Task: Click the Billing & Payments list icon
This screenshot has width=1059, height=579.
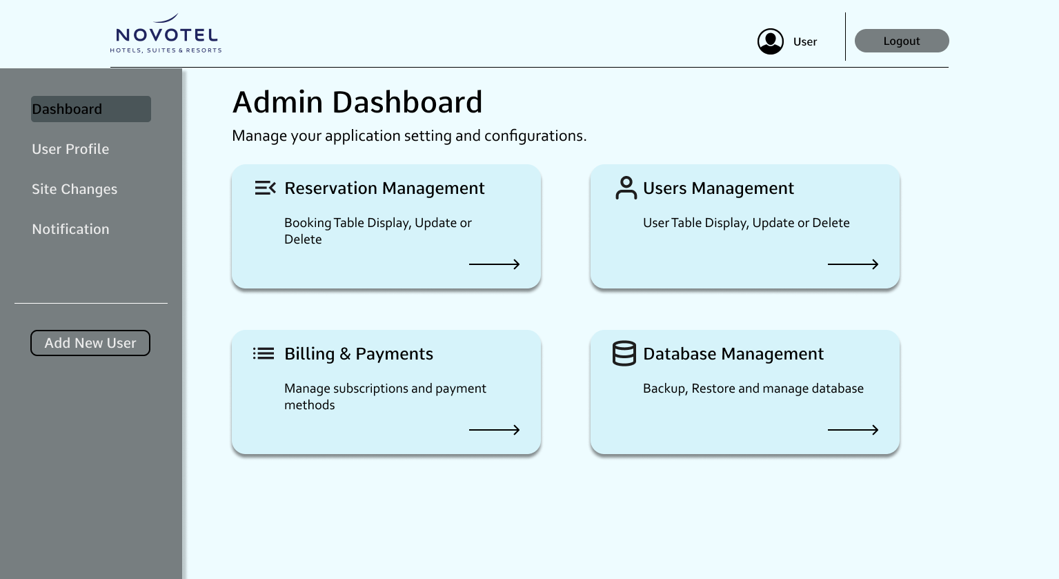Action: pos(264,353)
